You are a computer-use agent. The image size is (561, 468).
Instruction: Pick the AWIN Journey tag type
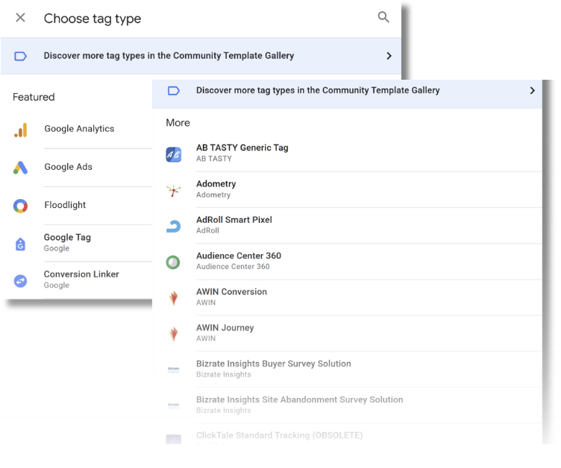click(225, 332)
